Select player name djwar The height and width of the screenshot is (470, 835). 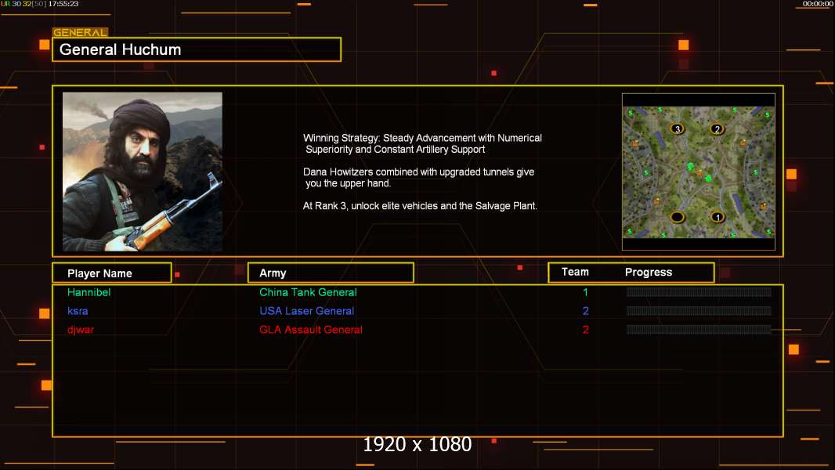click(81, 330)
